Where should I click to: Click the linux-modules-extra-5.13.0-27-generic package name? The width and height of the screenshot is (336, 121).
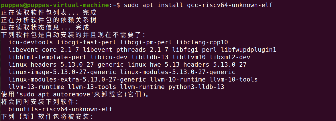77,80
